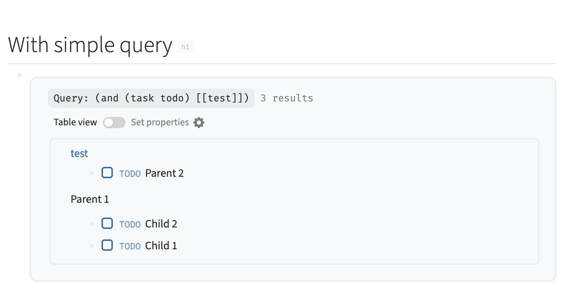This screenshot has height=300, width=562.
Task: Check the Child 1 task checkbox
Action: click(107, 245)
